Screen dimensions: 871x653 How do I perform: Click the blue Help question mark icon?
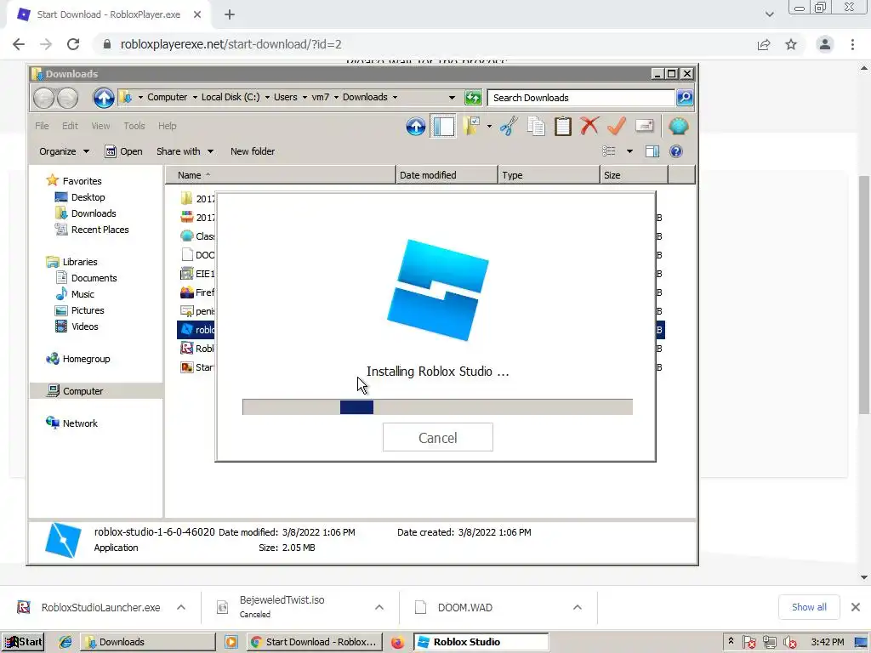click(676, 151)
